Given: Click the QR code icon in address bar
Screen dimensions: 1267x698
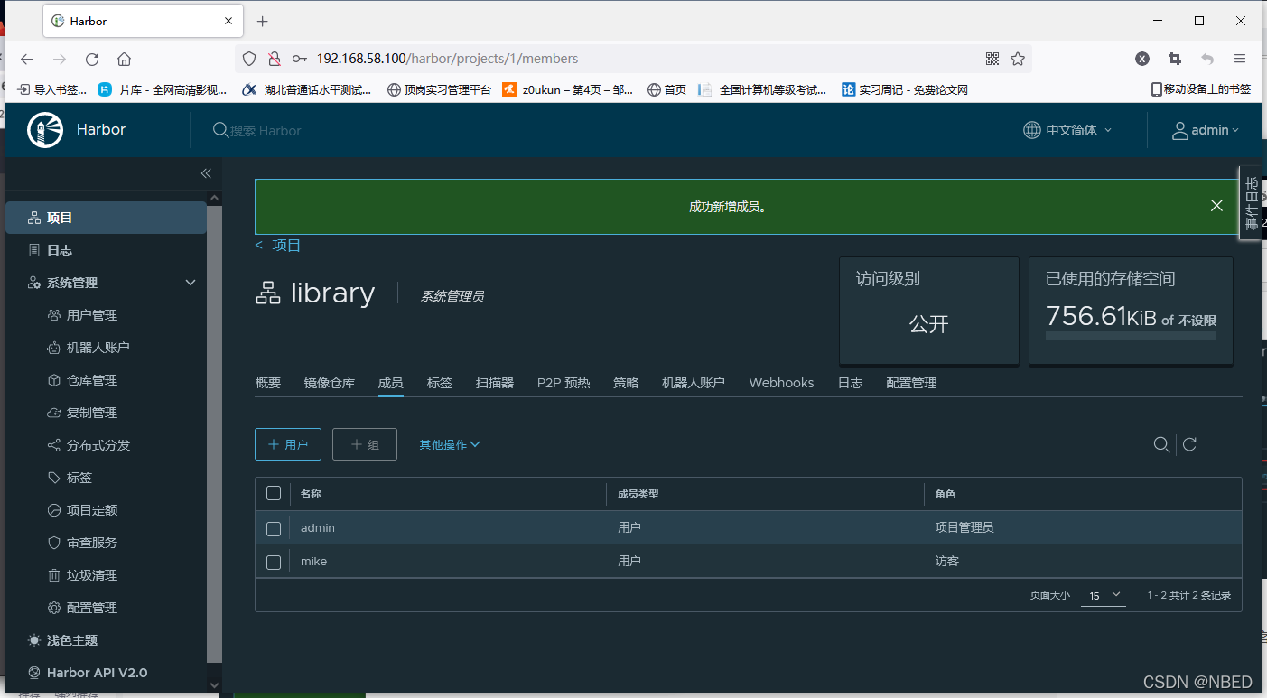Looking at the screenshot, I should (x=992, y=59).
